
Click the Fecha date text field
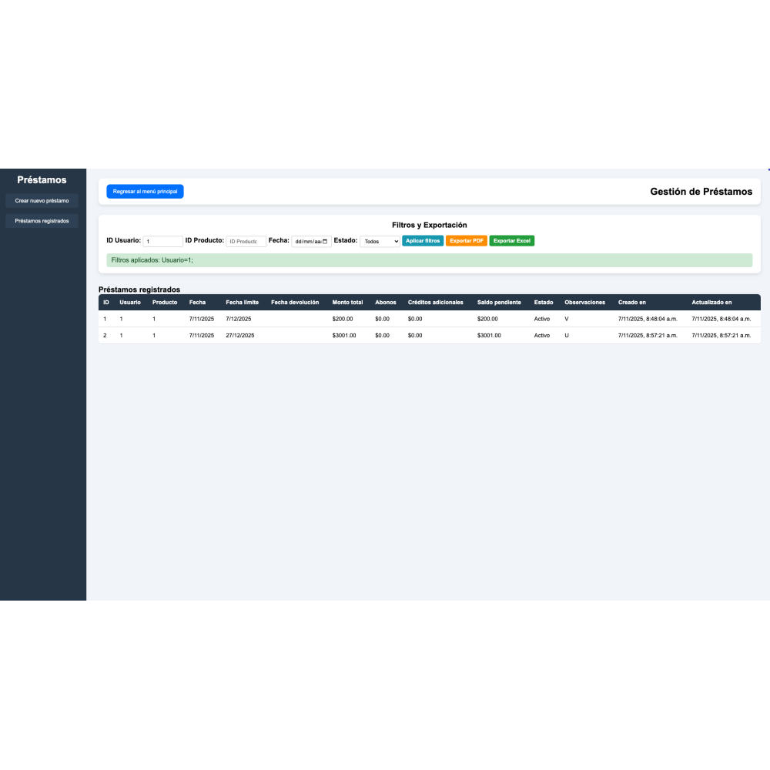pos(306,241)
